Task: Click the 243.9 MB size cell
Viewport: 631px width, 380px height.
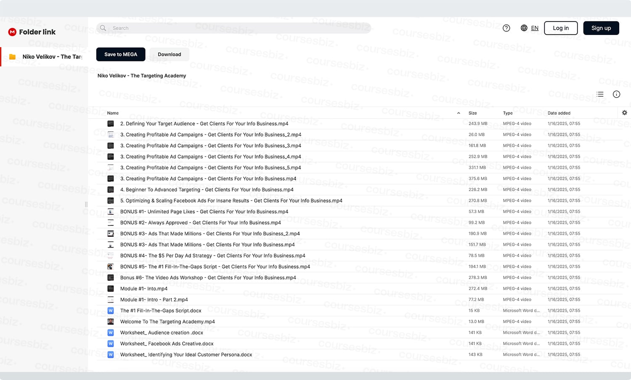Action: pyautogui.click(x=478, y=124)
